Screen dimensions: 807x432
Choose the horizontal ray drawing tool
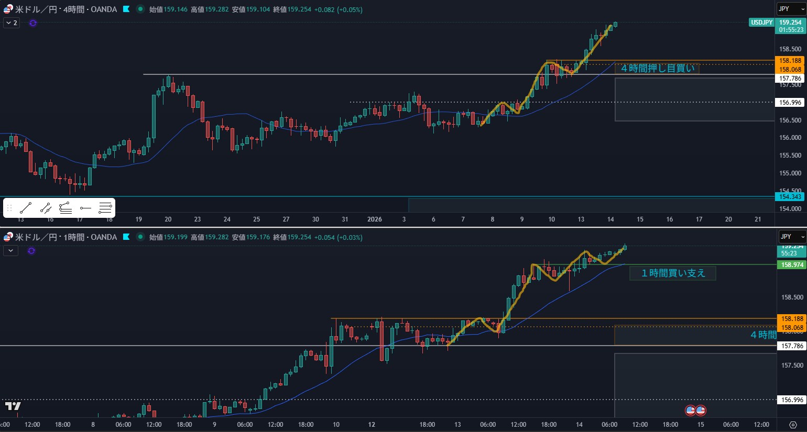pyautogui.click(x=85, y=208)
